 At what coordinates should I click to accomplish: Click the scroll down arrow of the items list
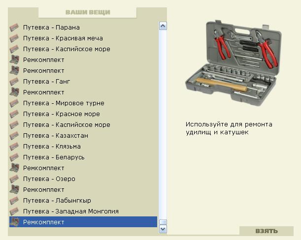(163, 229)
